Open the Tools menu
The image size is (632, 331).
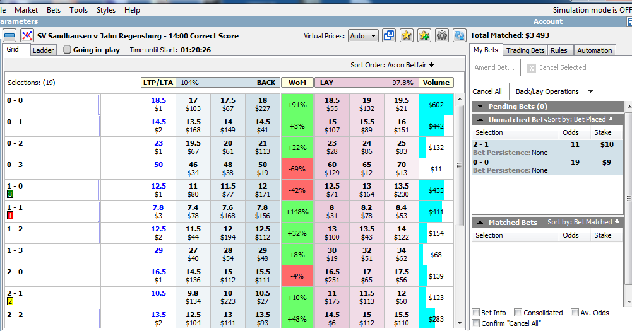click(x=78, y=10)
